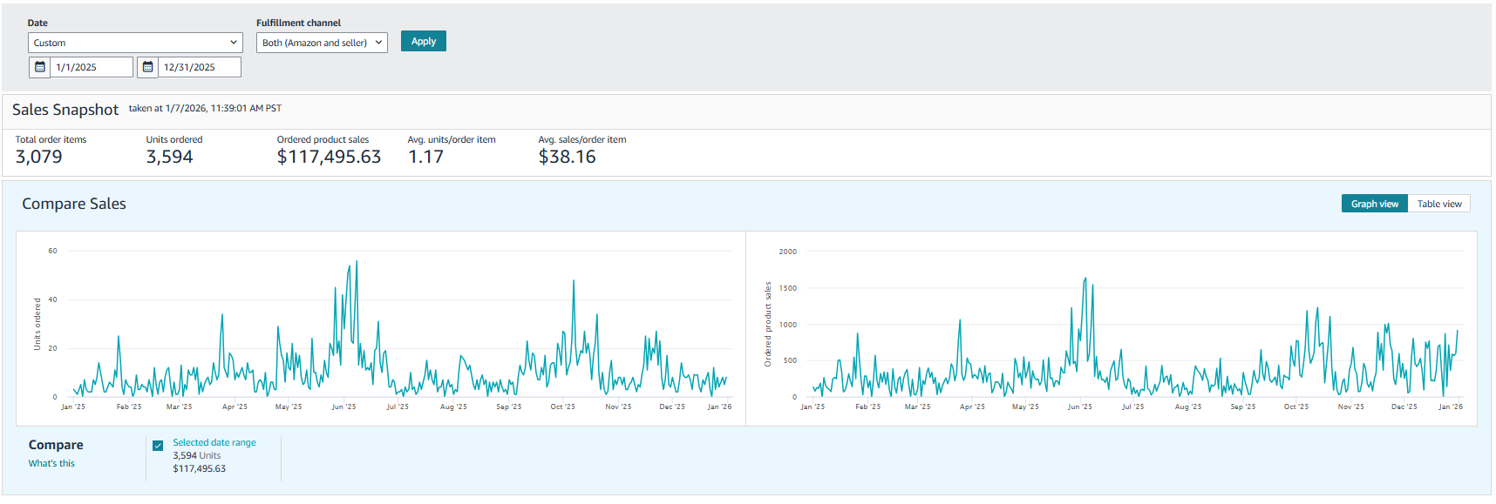The image size is (1496, 504).
Task: Click the June peak in Units ordered chart
Action: tap(356, 262)
